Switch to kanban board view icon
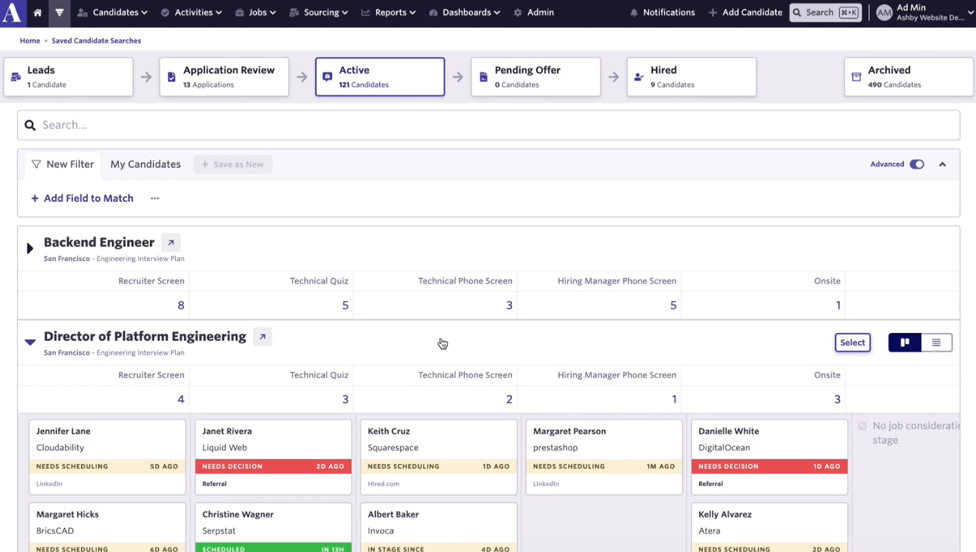This screenshot has width=976, height=552. (x=905, y=343)
